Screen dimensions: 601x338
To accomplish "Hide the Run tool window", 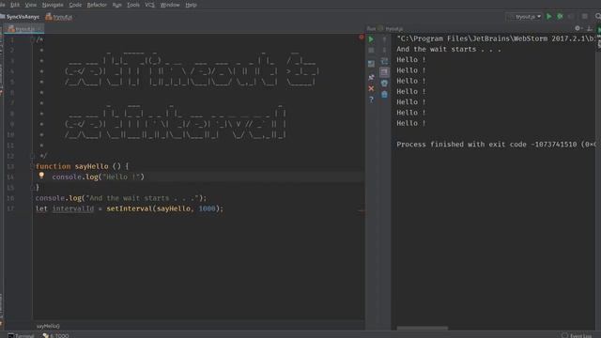I will pyautogui.click(x=590, y=28).
